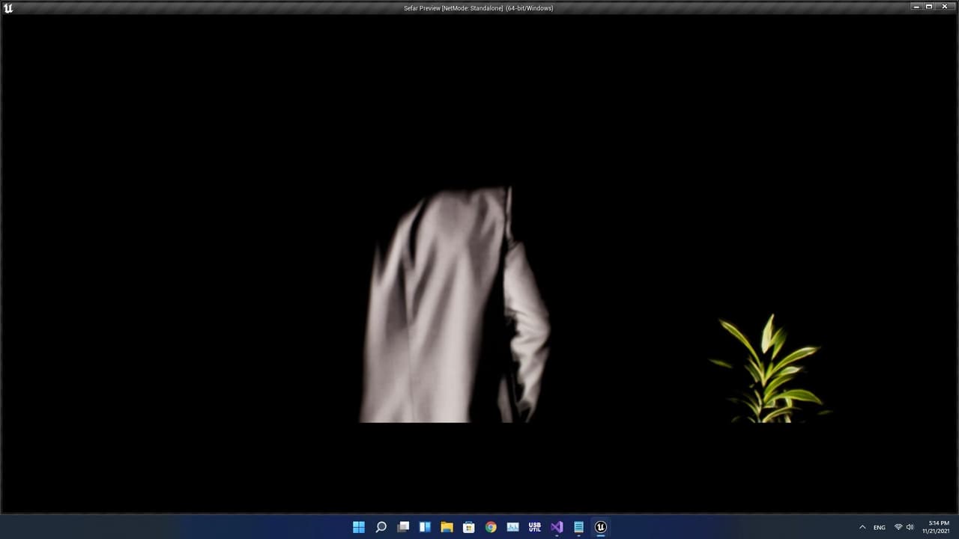Open the Notepad taskbar icon
Viewport: 959px width, 539px height.
(x=578, y=527)
